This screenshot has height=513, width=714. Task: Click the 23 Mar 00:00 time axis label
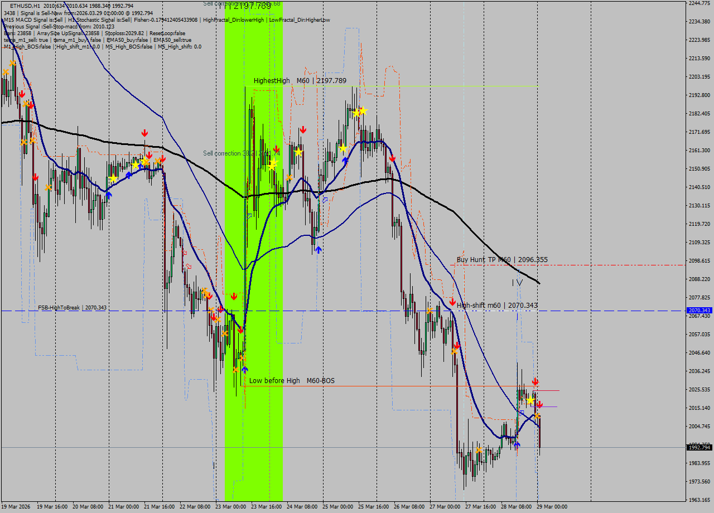pos(230,507)
